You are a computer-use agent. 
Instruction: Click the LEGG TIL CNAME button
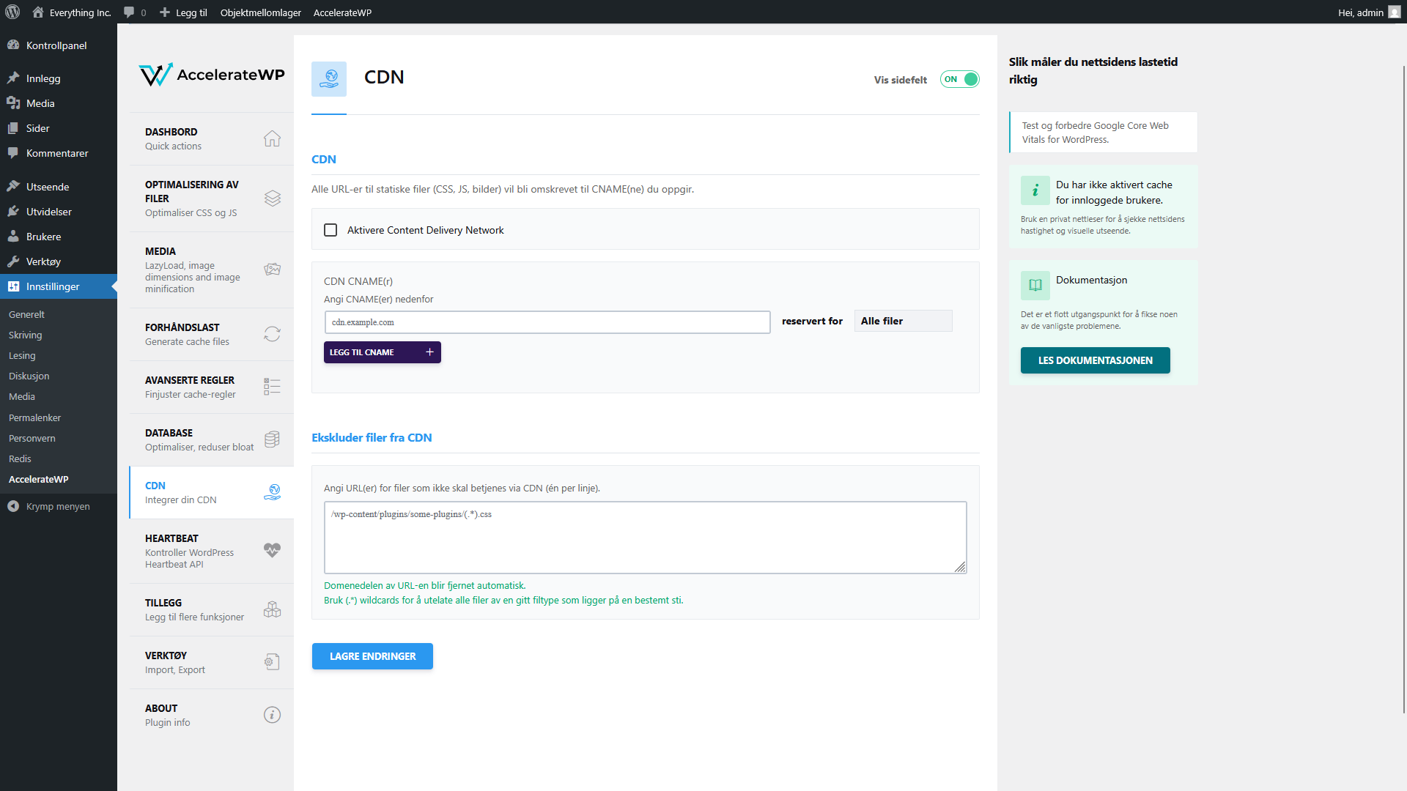click(x=382, y=352)
